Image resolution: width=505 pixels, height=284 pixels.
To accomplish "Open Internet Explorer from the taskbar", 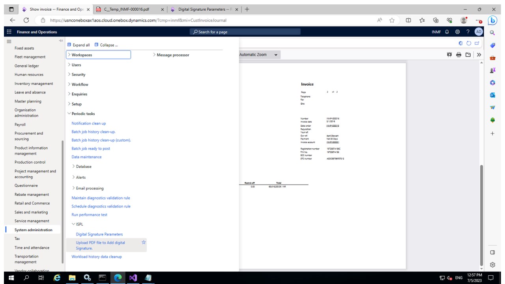I will (x=57, y=278).
